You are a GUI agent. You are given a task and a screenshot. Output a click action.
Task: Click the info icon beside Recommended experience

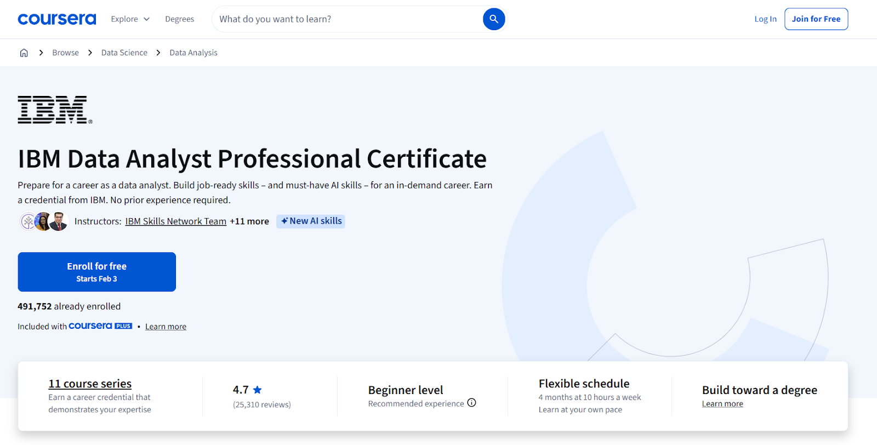pyautogui.click(x=472, y=403)
